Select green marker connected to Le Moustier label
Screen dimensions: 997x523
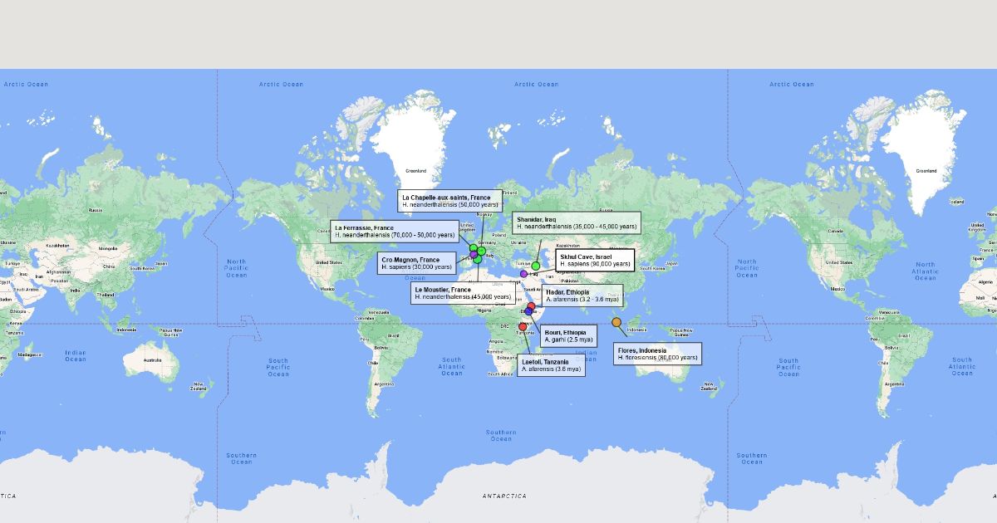[x=478, y=260]
